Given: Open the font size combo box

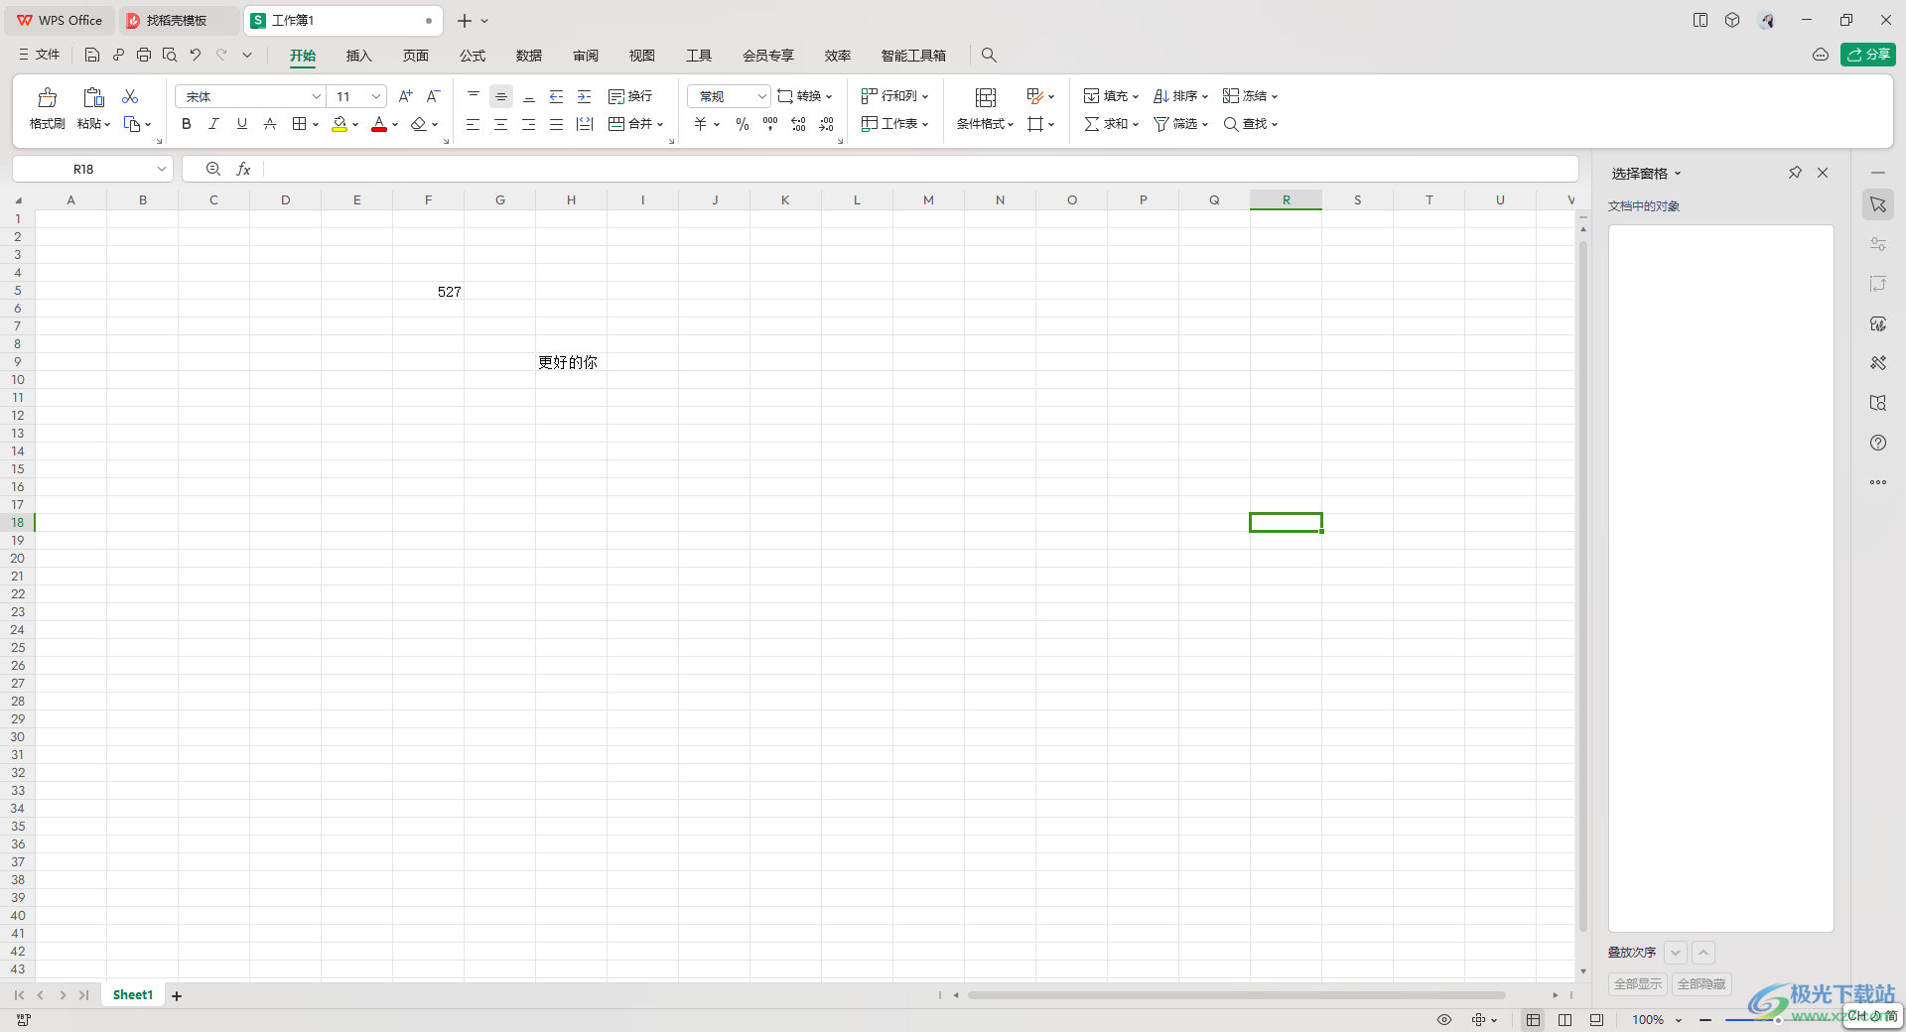Looking at the screenshot, I should (357, 96).
